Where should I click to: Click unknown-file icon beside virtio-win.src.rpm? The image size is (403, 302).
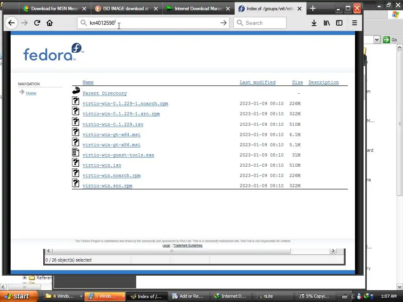tap(76, 183)
